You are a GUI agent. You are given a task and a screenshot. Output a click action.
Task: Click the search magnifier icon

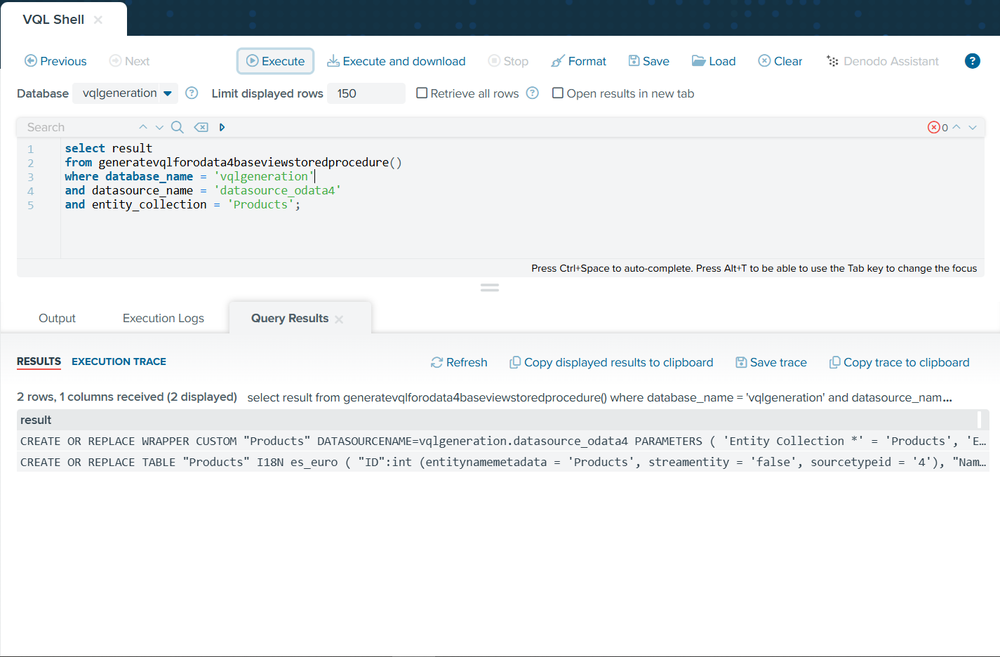[178, 127]
